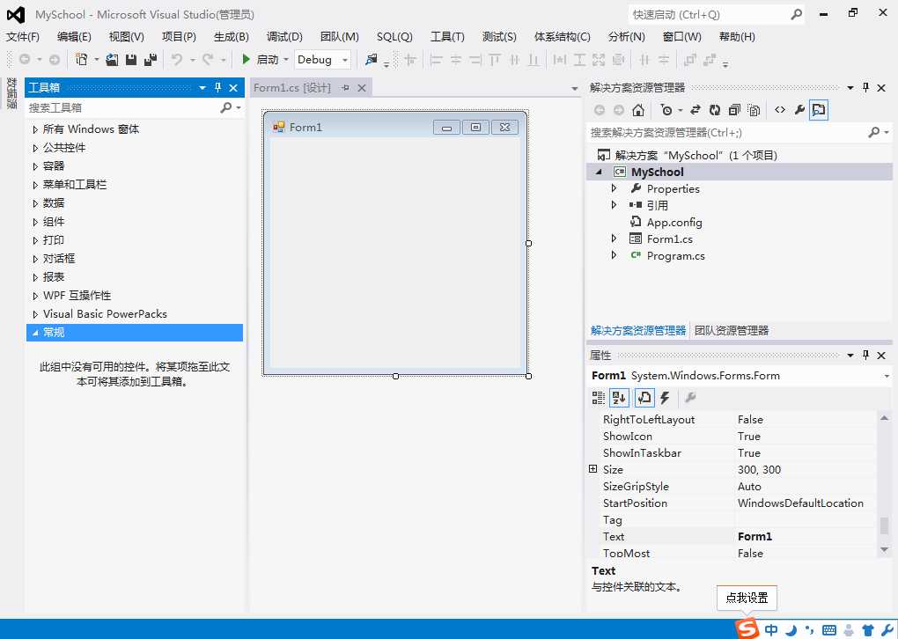Switch to 团队资源管理器 tab

click(x=732, y=330)
